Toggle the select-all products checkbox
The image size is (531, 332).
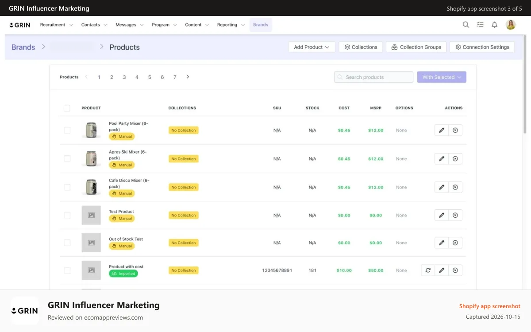67,108
